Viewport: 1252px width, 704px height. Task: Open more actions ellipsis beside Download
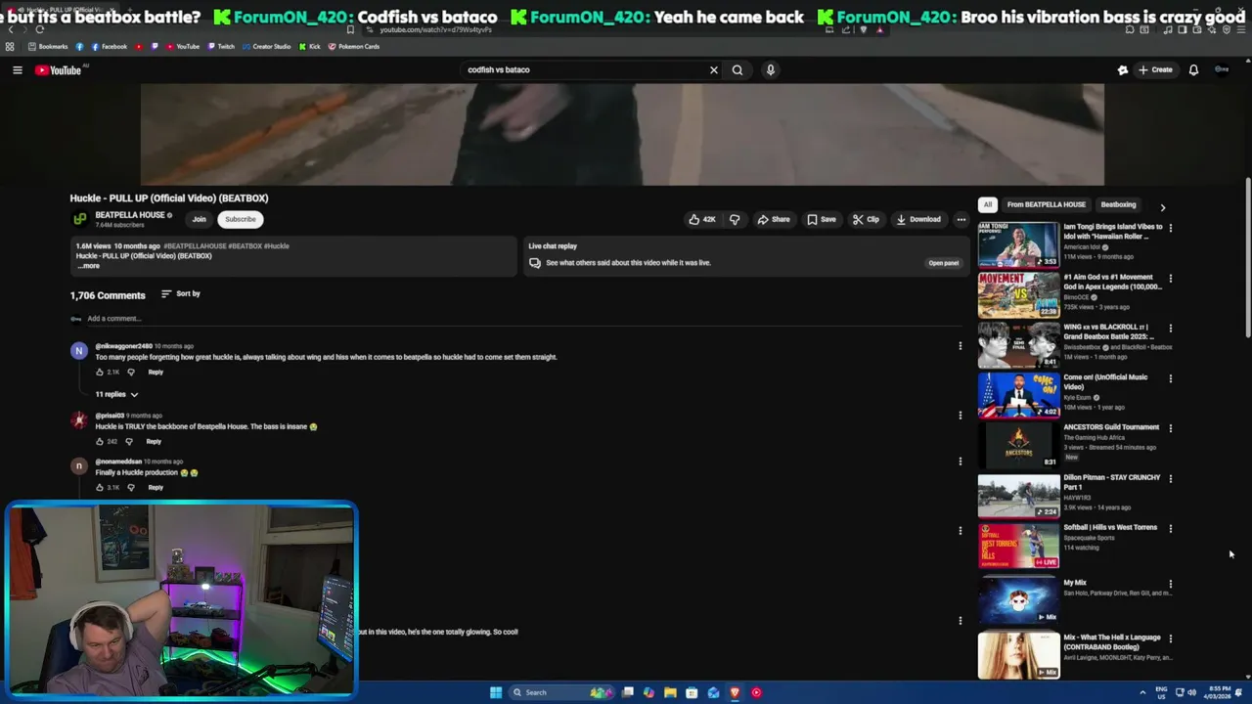click(x=961, y=219)
